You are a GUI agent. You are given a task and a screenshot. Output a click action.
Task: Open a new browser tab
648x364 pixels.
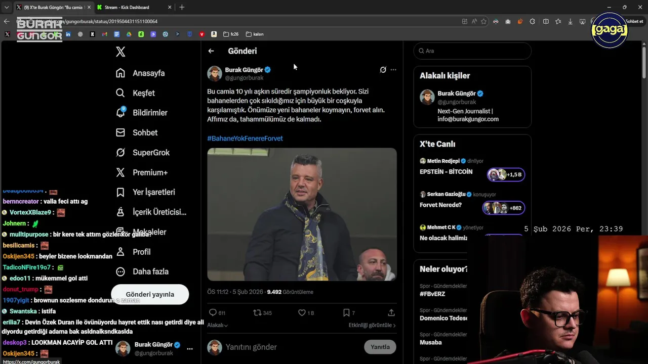coord(182,7)
